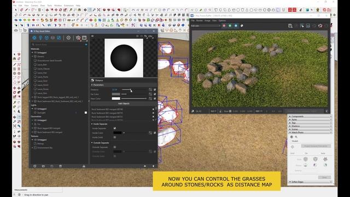
Task: Open Frame Buffer Image menu
Action: pyautogui.click(x=208, y=21)
